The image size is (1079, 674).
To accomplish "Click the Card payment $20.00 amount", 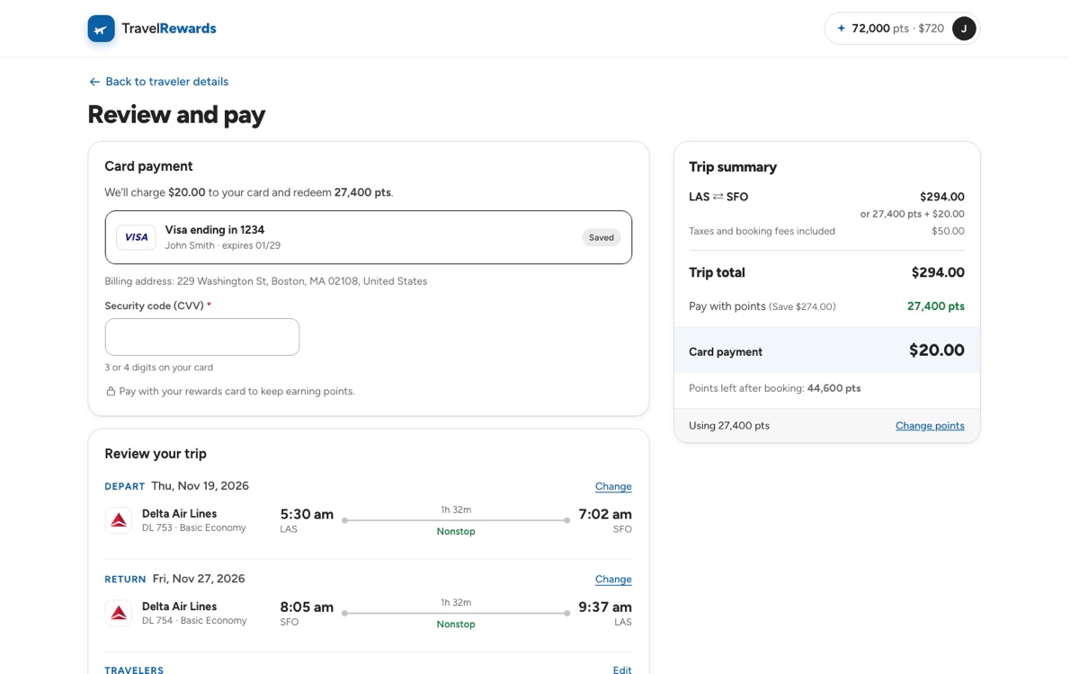I will (937, 350).
